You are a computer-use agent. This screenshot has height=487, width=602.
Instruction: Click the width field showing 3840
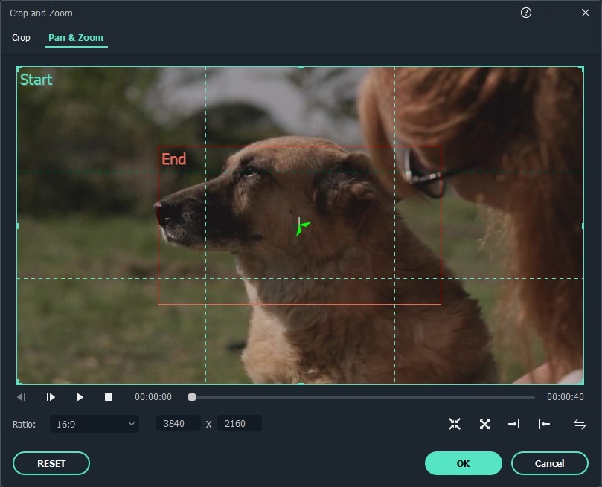pyautogui.click(x=178, y=424)
